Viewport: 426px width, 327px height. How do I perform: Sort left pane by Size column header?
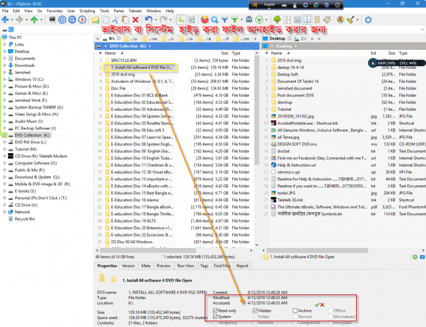225,53
